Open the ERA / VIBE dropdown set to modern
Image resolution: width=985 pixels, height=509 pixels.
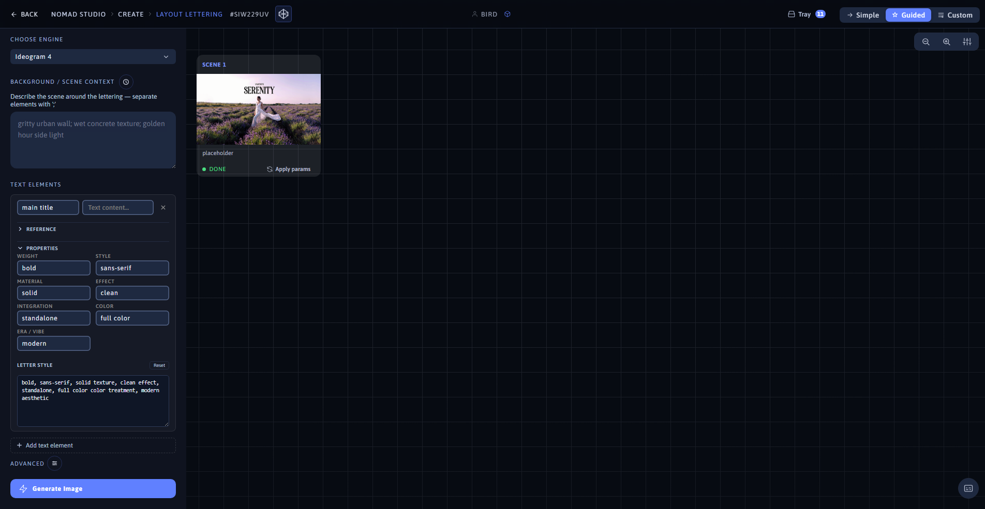[54, 344]
